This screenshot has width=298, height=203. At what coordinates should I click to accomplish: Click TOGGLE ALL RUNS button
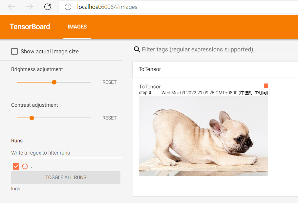coord(66,177)
